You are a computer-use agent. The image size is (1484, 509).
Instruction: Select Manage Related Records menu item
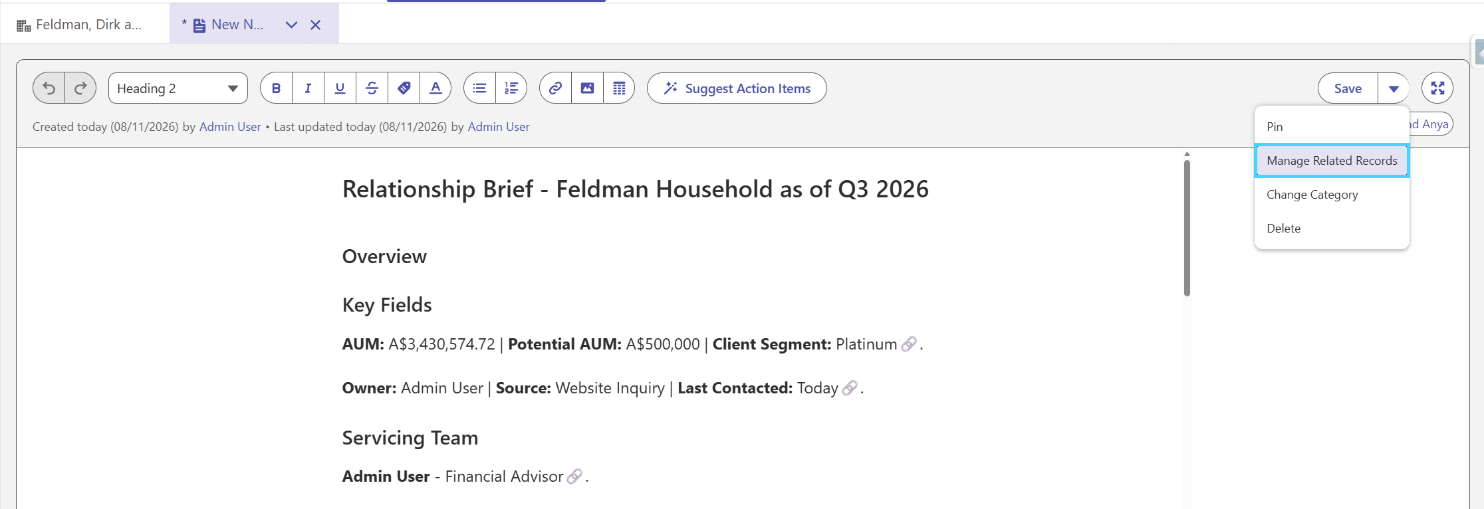point(1332,161)
